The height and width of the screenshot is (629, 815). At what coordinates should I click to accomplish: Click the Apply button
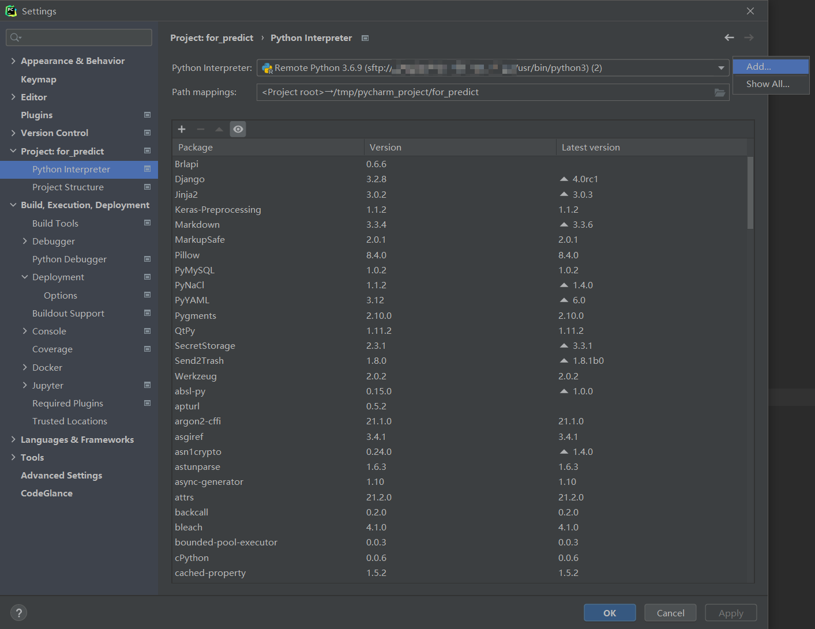coord(731,613)
